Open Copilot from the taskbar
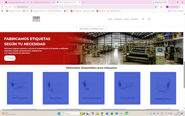 pyautogui.click(x=93, y=113)
